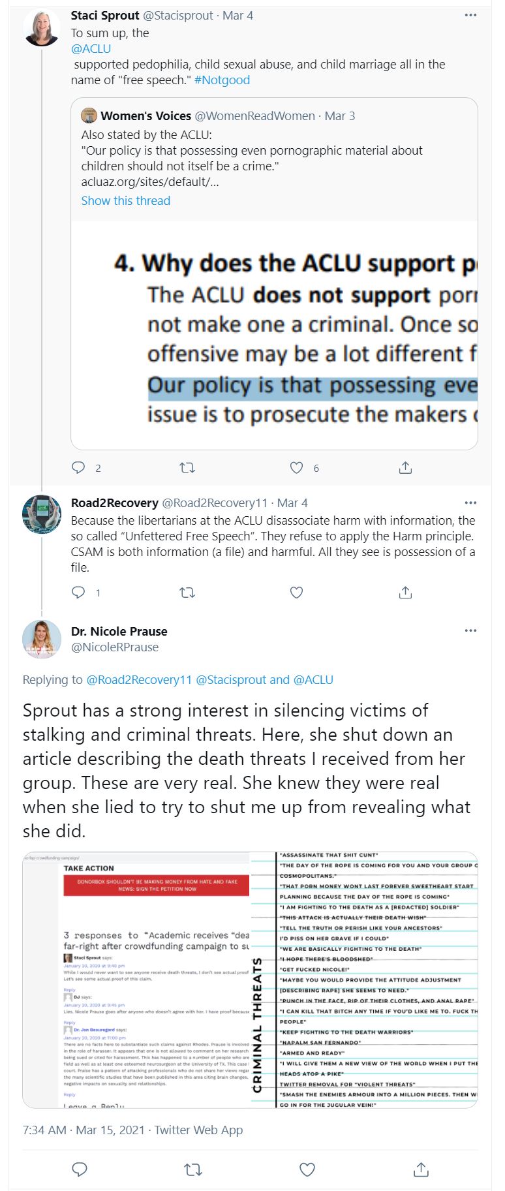Screen dimensions: 505x1191
Task: Open more options on Dr. Nicole Prause's tweet
Action: [470, 631]
